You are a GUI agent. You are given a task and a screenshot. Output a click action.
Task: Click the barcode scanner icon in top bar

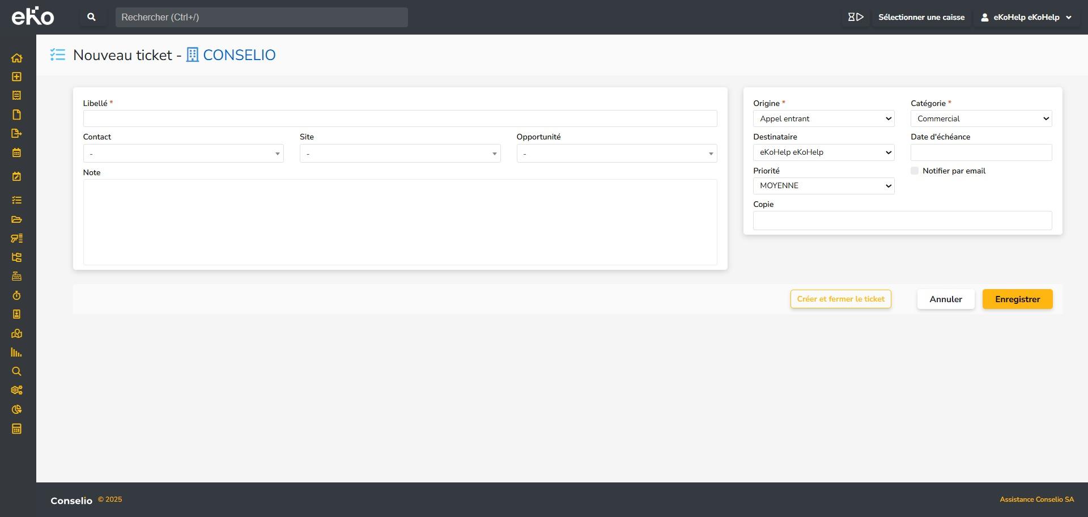pos(855,17)
